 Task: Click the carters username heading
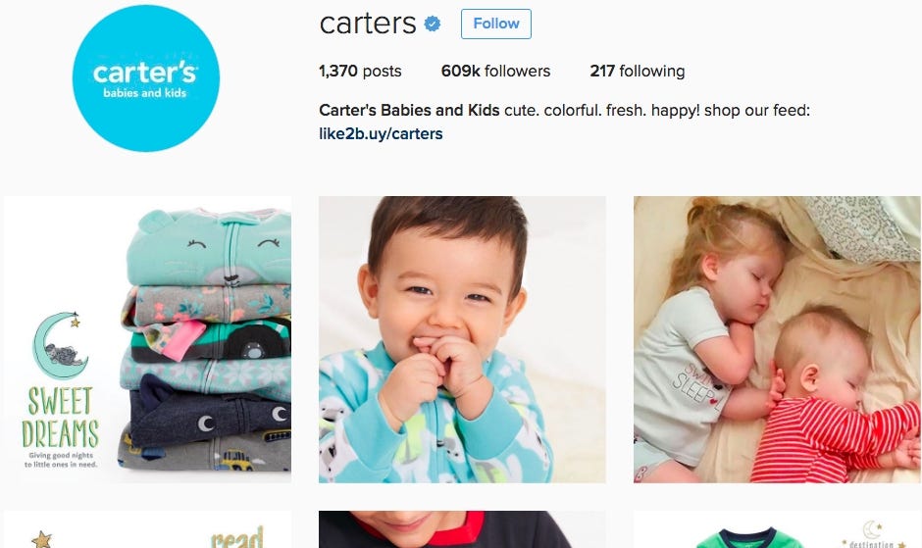pos(368,25)
